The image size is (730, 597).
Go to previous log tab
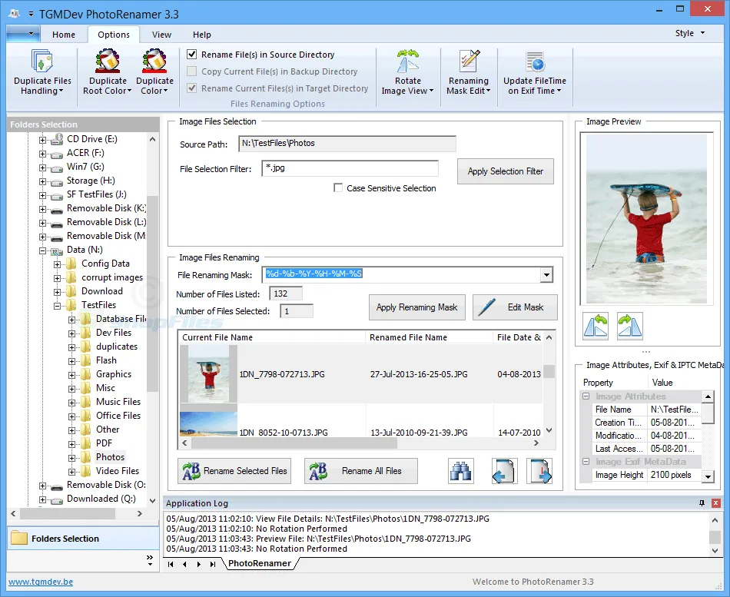185,564
